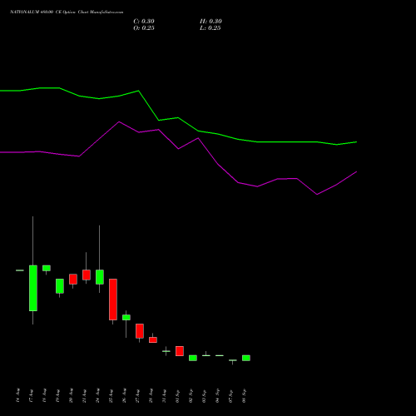The width and height of the screenshot is (416, 416).
Task: Select the green candle above 02 Sep
Action: 193,358
